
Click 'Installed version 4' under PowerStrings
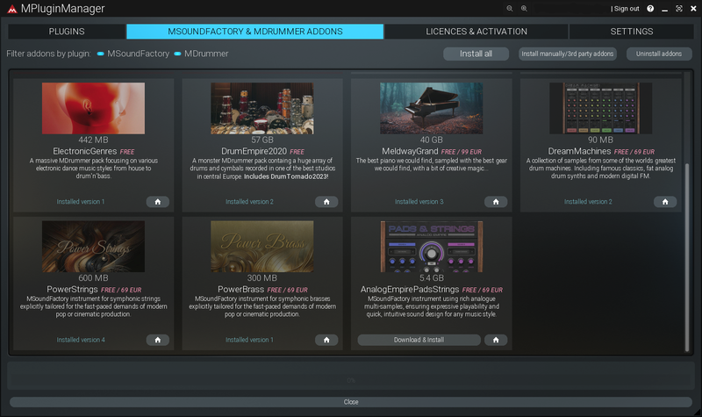click(81, 340)
